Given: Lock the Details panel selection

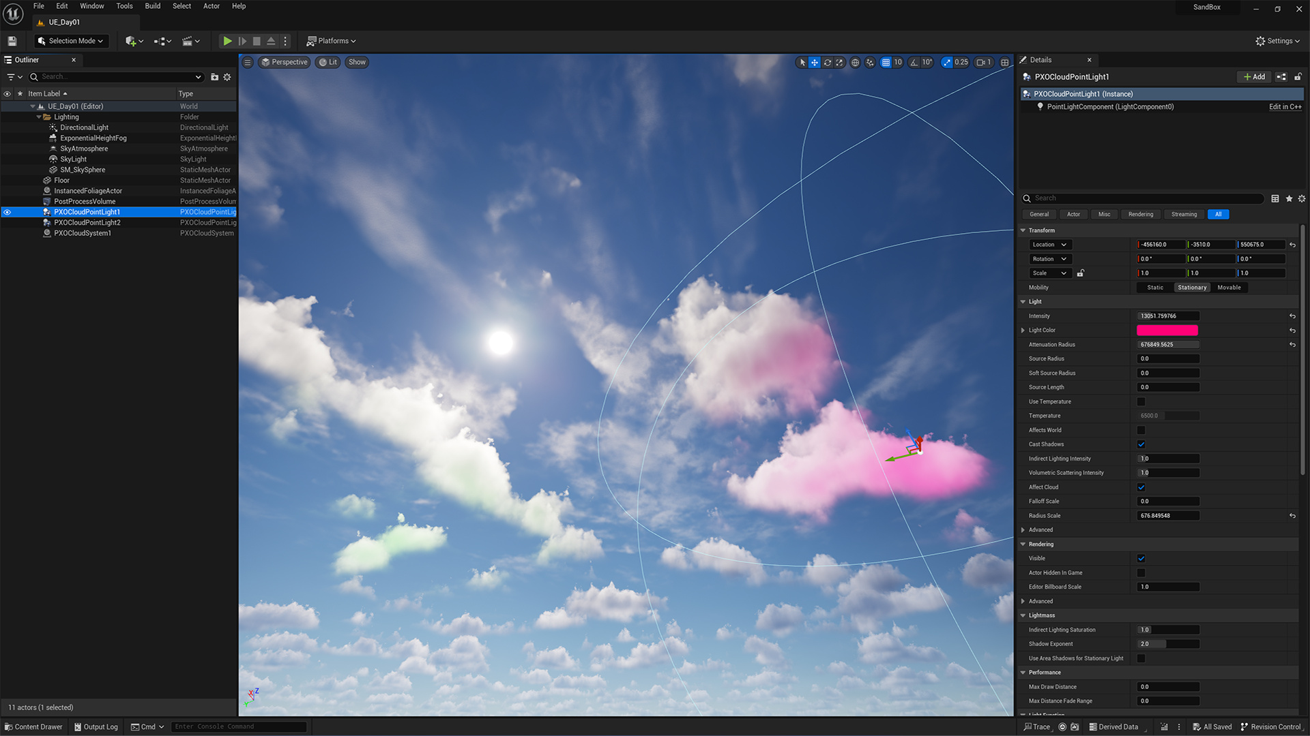Looking at the screenshot, I should click(x=1298, y=77).
